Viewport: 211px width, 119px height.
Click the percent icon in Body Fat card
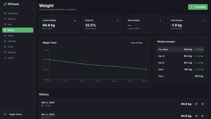click(118, 21)
